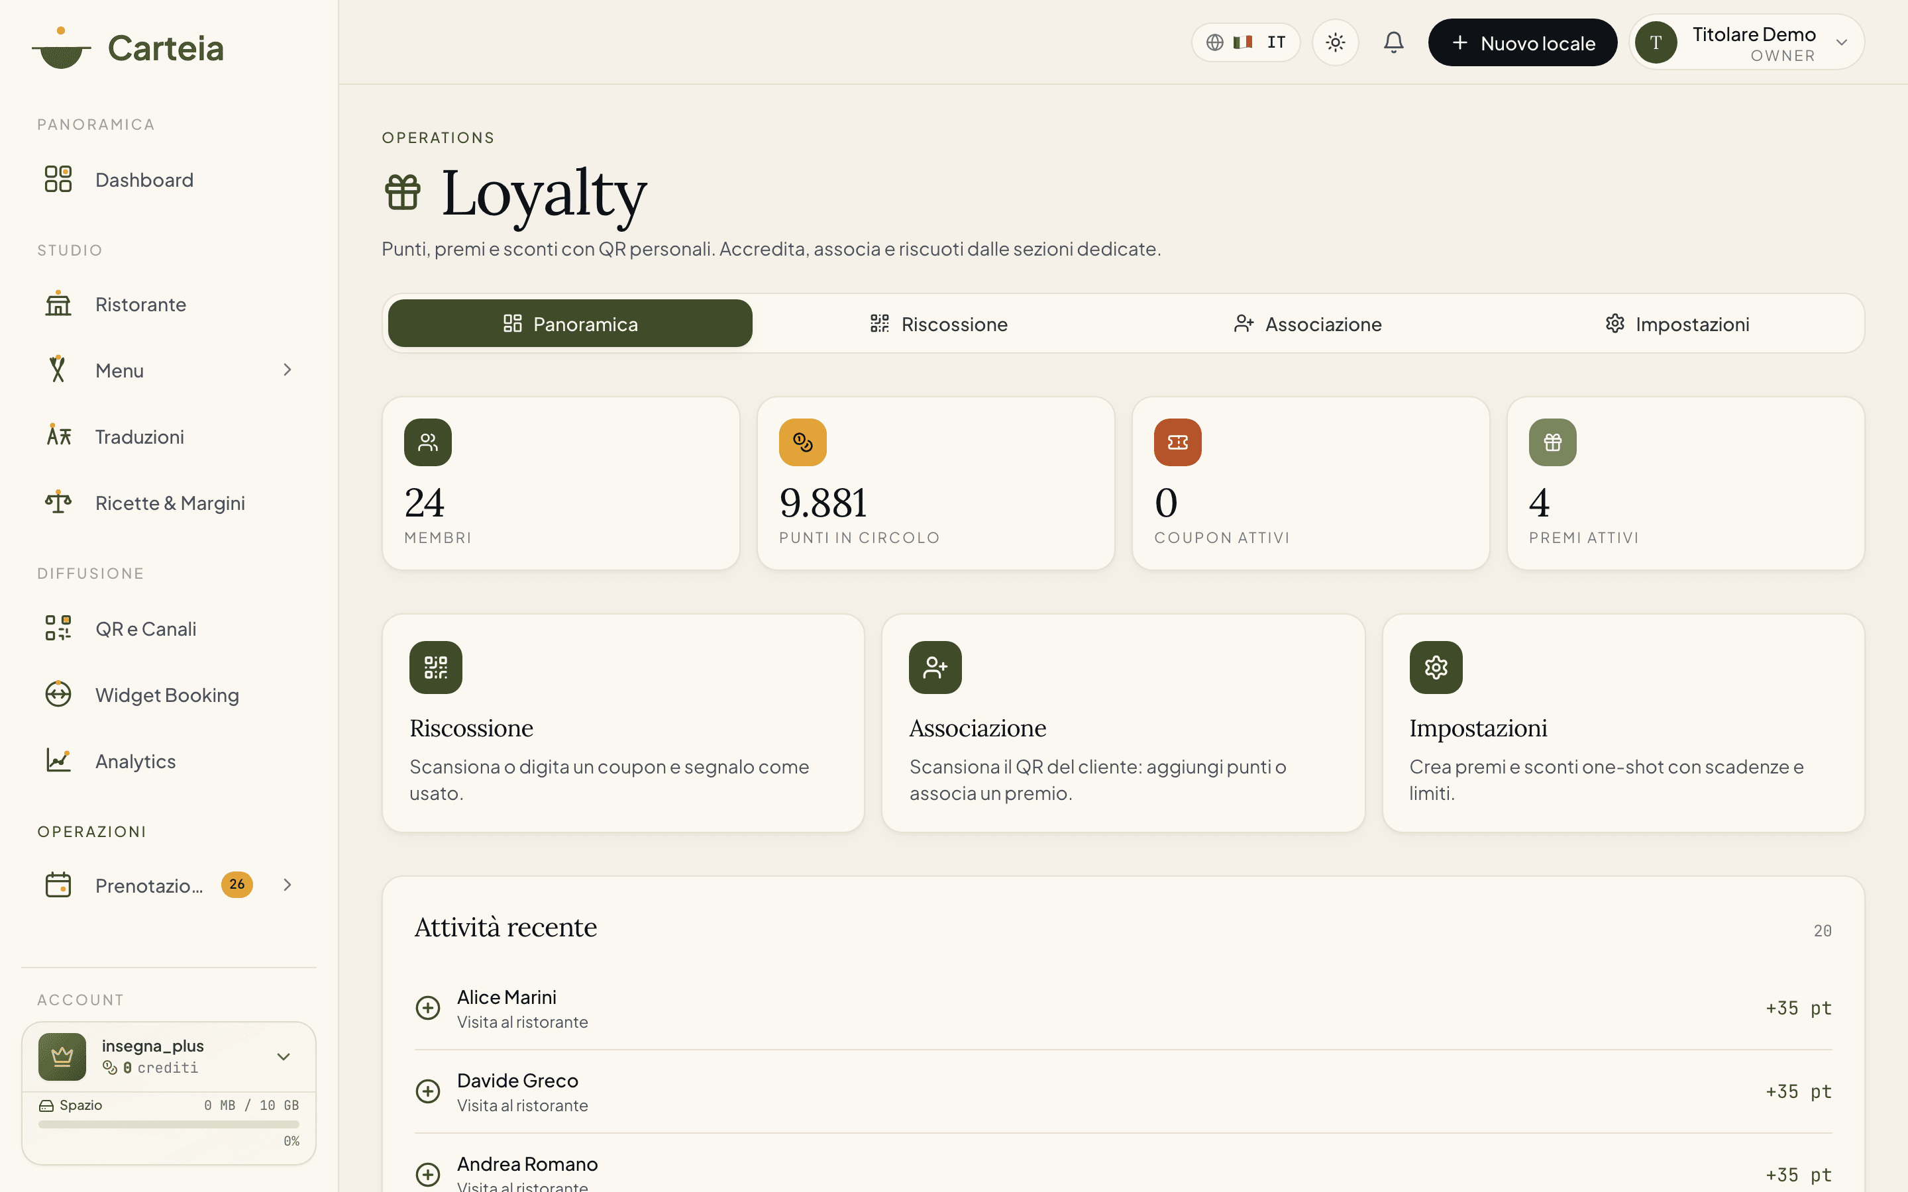Screen dimensions: 1908x1192
Task: Click the Nuovo locale button
Action: (x=1522, y=42)
